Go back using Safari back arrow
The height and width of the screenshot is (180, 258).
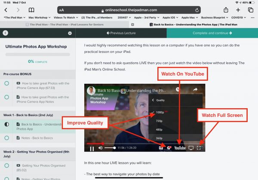pos(6,10)
